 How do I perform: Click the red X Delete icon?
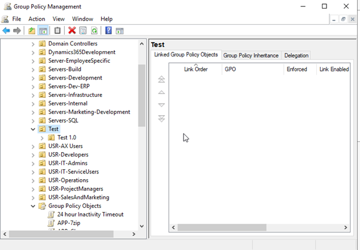(72, 31)
